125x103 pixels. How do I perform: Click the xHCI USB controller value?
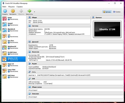(45, 82)
